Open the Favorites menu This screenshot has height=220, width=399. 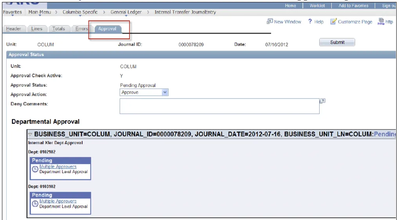coord(12,12)
